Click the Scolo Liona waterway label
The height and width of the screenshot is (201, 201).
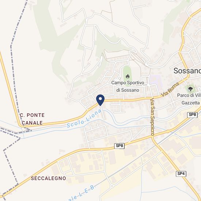coord(84,118)
